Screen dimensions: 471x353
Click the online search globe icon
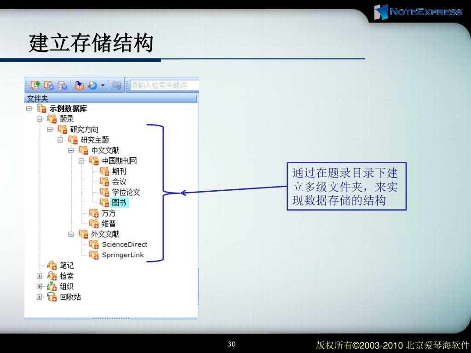[92, 85]
